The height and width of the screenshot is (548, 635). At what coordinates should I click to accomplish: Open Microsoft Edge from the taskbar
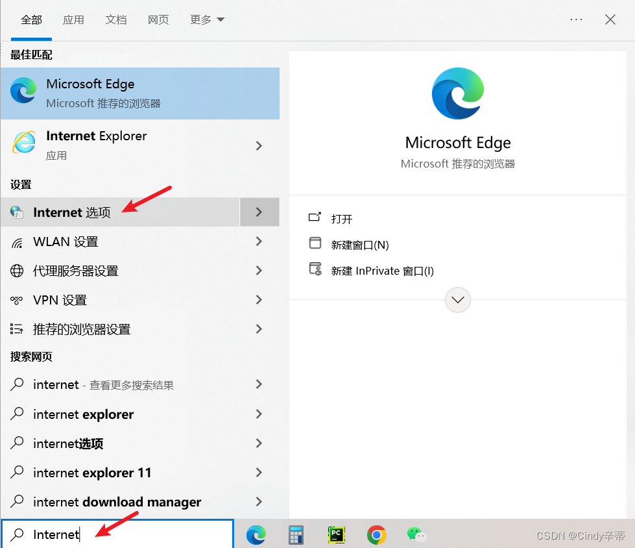(x=256, y=535)
